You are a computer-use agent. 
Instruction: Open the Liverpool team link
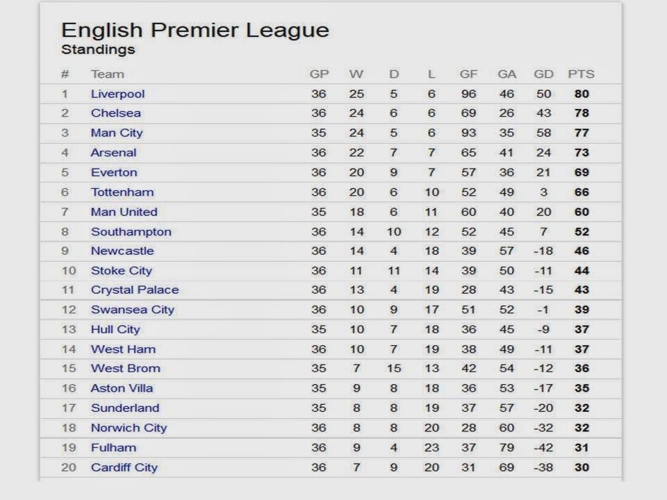pos(117,94)
